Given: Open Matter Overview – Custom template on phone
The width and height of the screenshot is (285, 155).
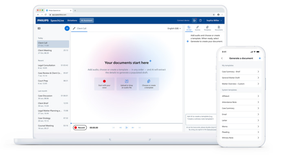Looking at the screenshot, I should coord(241,84).
